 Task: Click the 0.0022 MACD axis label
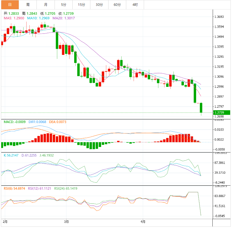click(219, 140)
